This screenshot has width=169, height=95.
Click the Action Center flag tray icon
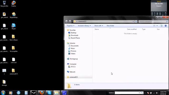[x=148, y=93]
